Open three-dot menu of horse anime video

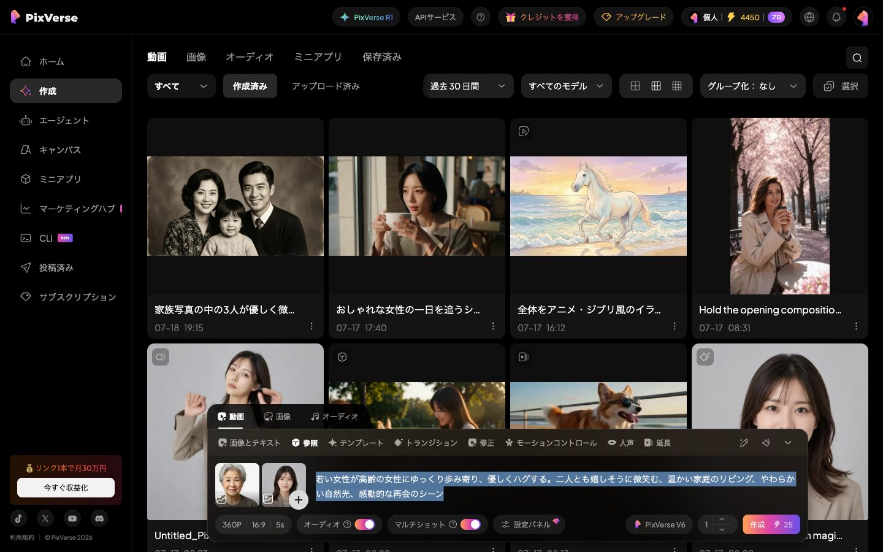click(x=675, y=326)
